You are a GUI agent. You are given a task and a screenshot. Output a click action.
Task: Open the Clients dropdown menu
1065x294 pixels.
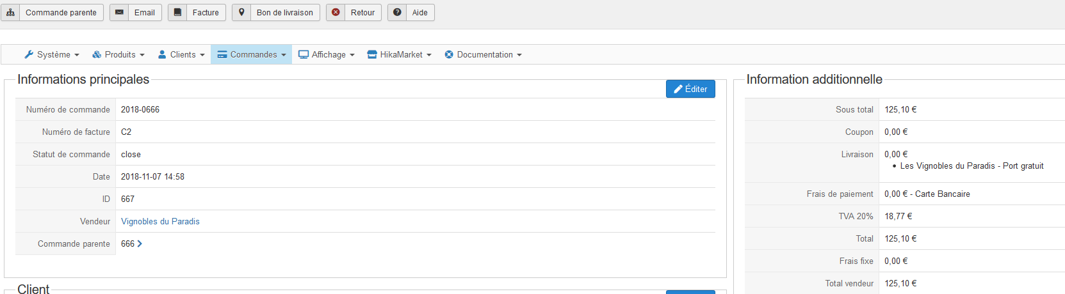182,55
